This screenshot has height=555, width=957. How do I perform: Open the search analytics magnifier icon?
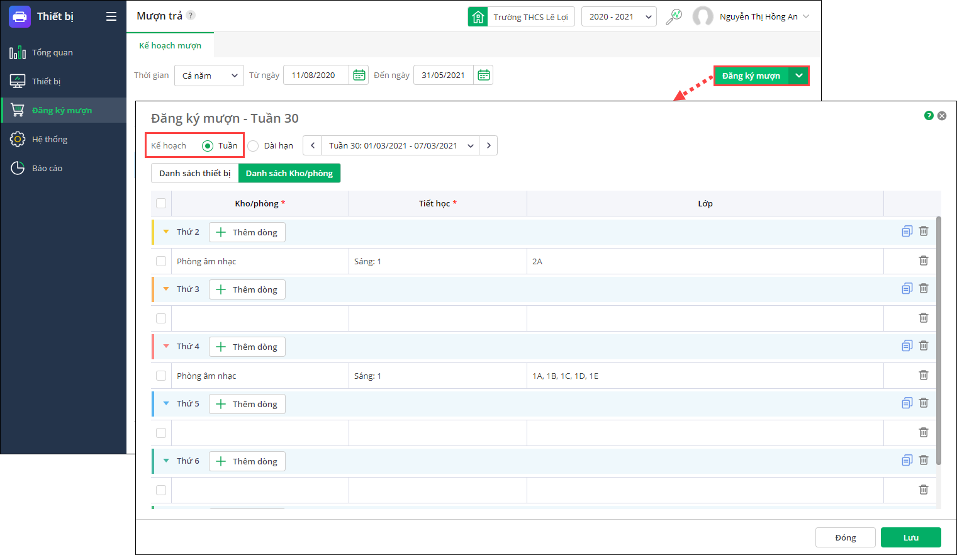coord(674,16)
